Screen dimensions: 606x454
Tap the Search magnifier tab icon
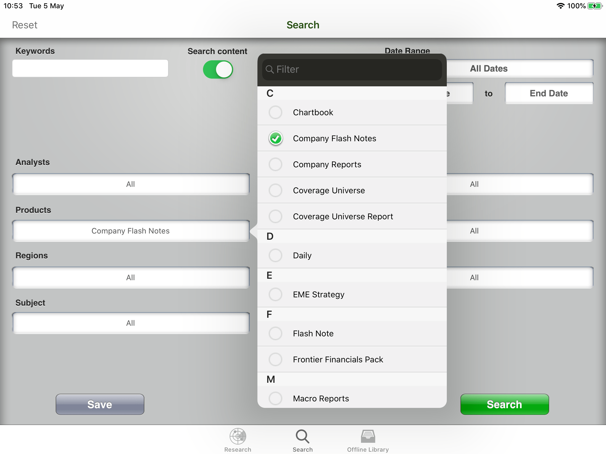[x=302, y=437]
